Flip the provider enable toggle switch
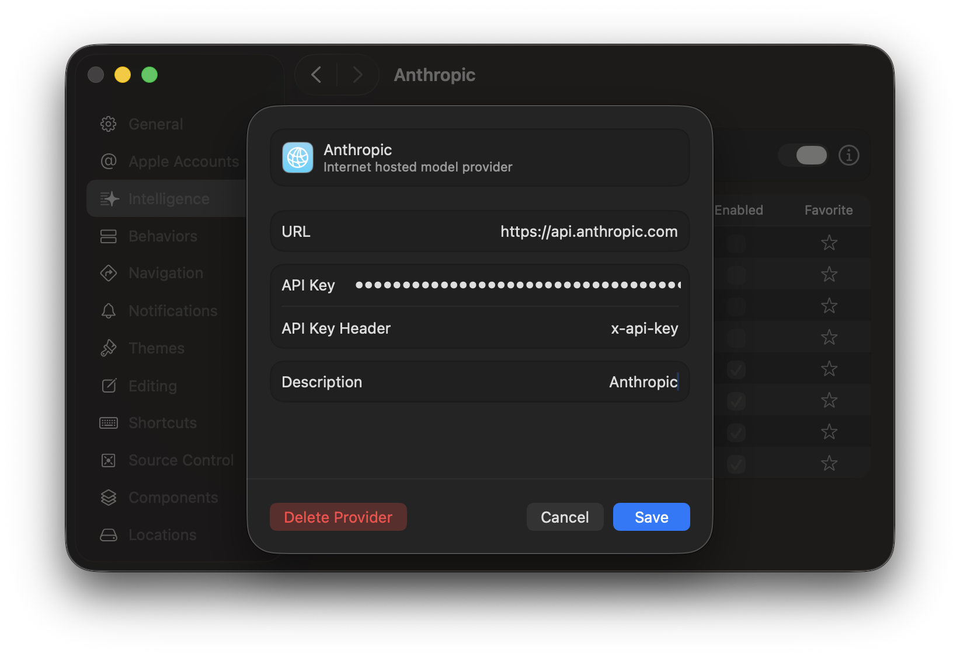 click(803, 155)
